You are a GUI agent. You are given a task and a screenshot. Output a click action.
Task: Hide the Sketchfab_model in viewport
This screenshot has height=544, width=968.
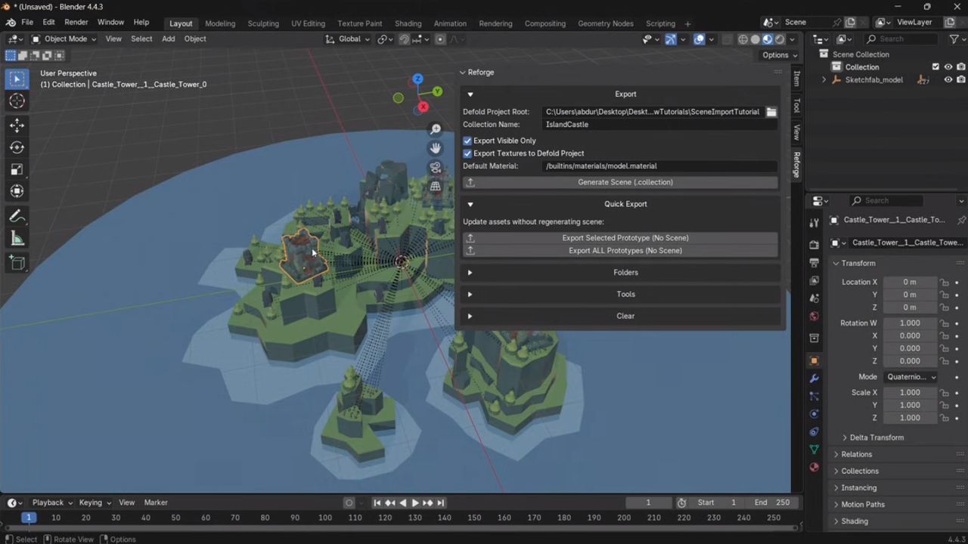[948, 80]
